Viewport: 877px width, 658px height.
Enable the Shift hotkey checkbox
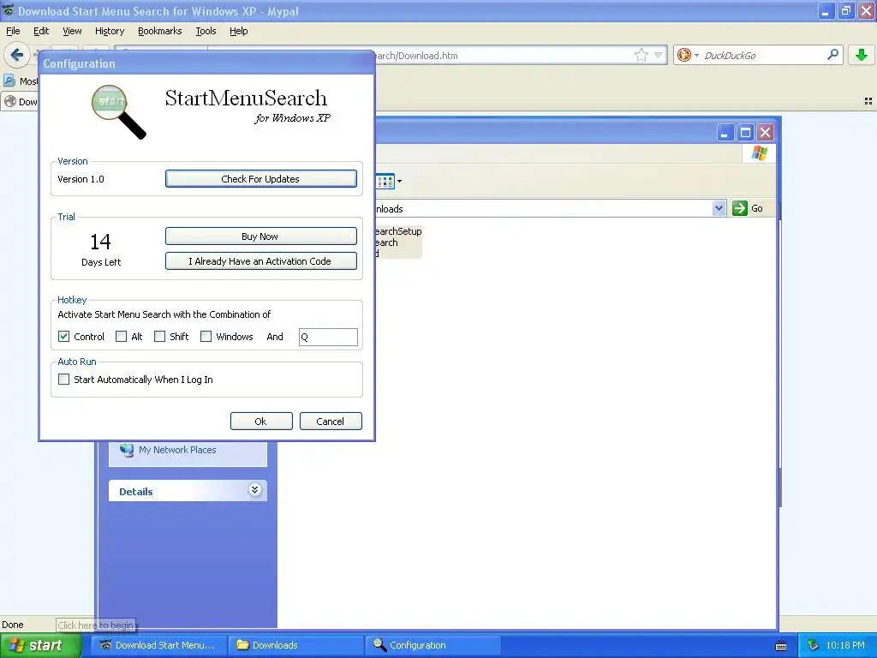coord(159,336)
